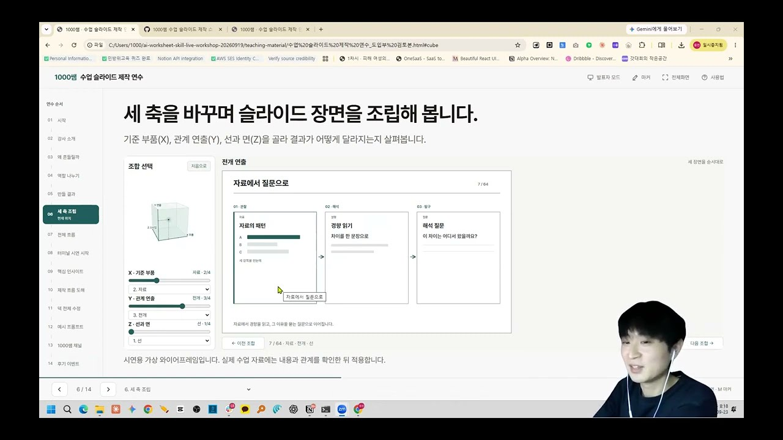Open 발표자 모드 presenter mode
This screenshot has width=783, height=440.
pos(603,78)
